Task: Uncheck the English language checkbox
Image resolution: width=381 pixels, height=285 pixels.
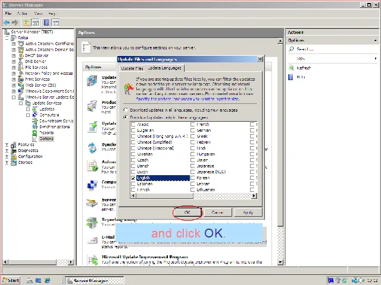Action: (133, 178)
